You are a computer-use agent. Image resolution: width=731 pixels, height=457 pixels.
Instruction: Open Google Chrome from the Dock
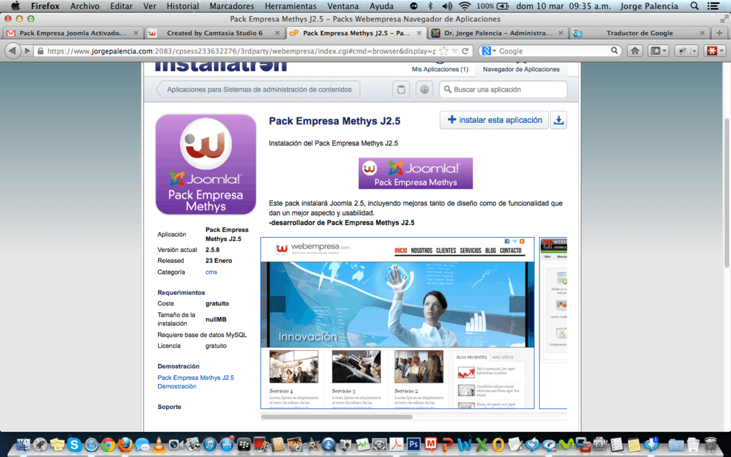108,445
